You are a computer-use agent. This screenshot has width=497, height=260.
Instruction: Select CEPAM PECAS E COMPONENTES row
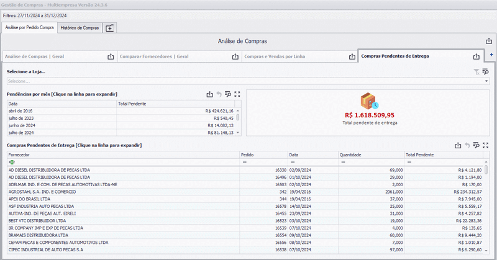tap(245, 243)
